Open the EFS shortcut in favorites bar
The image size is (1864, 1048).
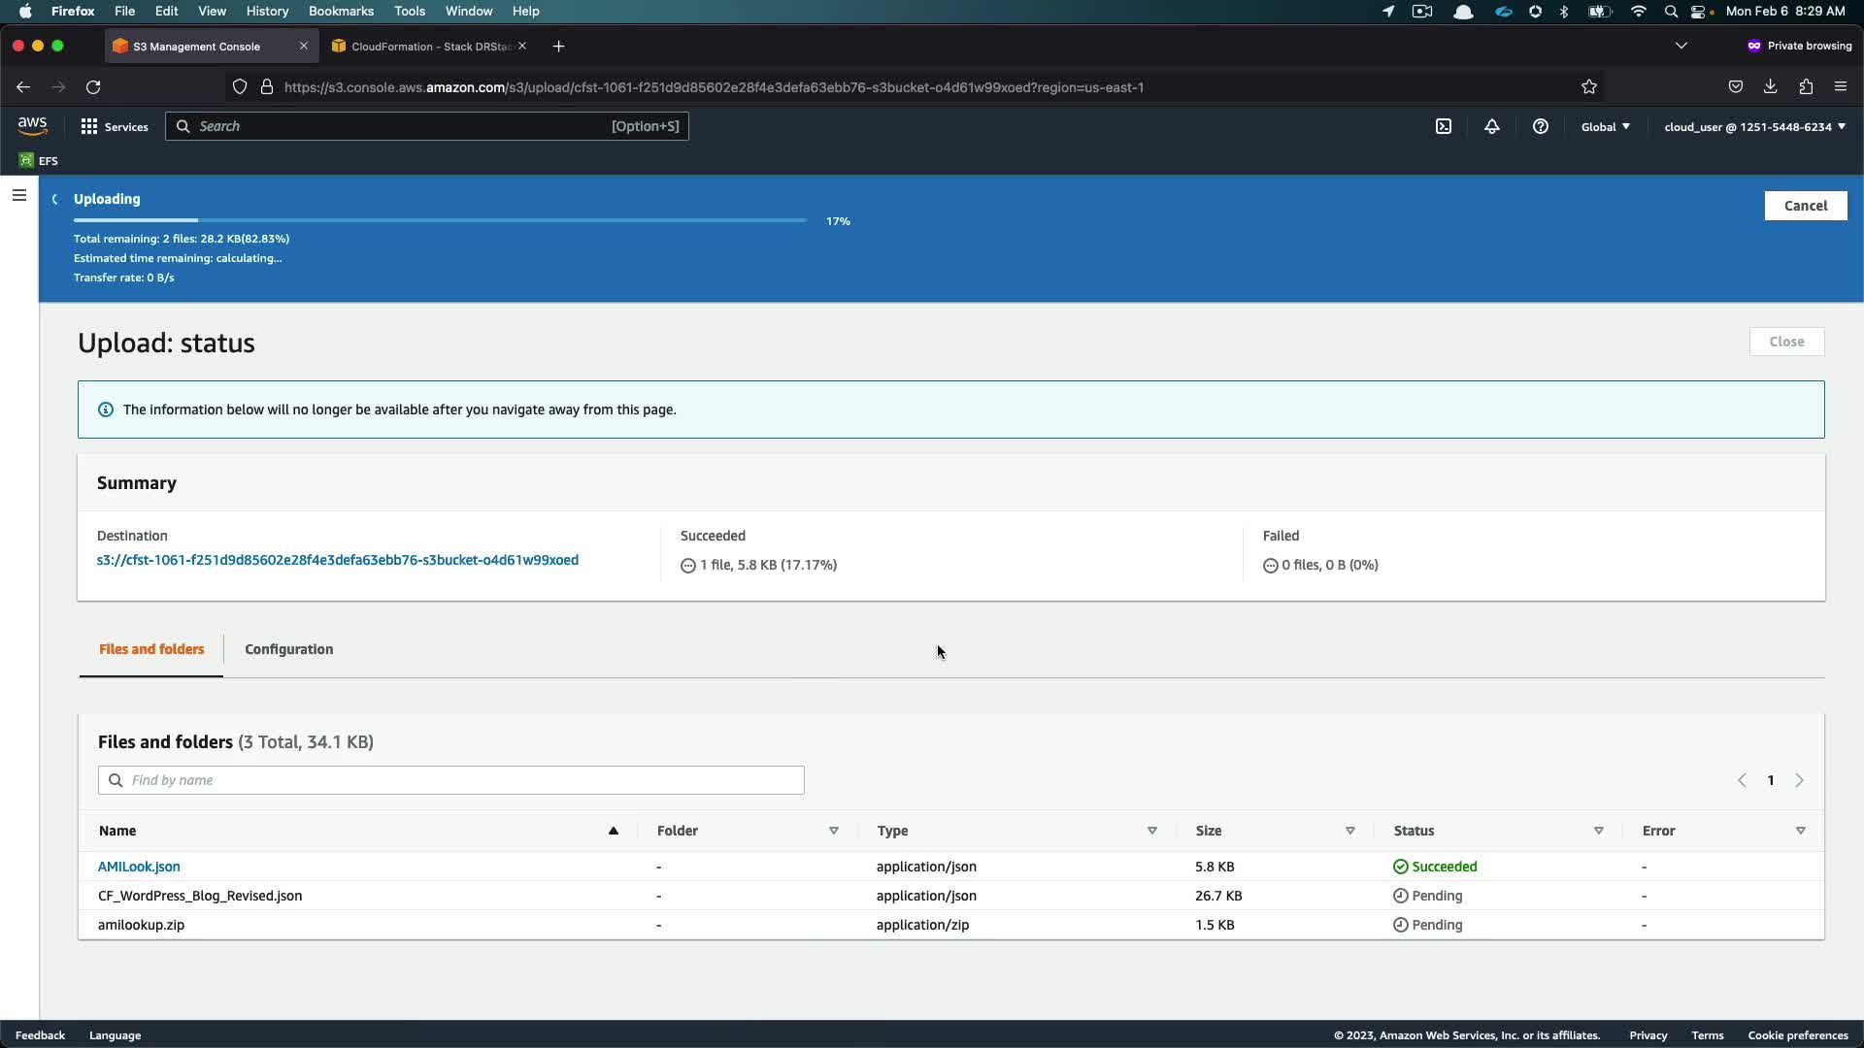pyautogui.click(x=39, y=161)
